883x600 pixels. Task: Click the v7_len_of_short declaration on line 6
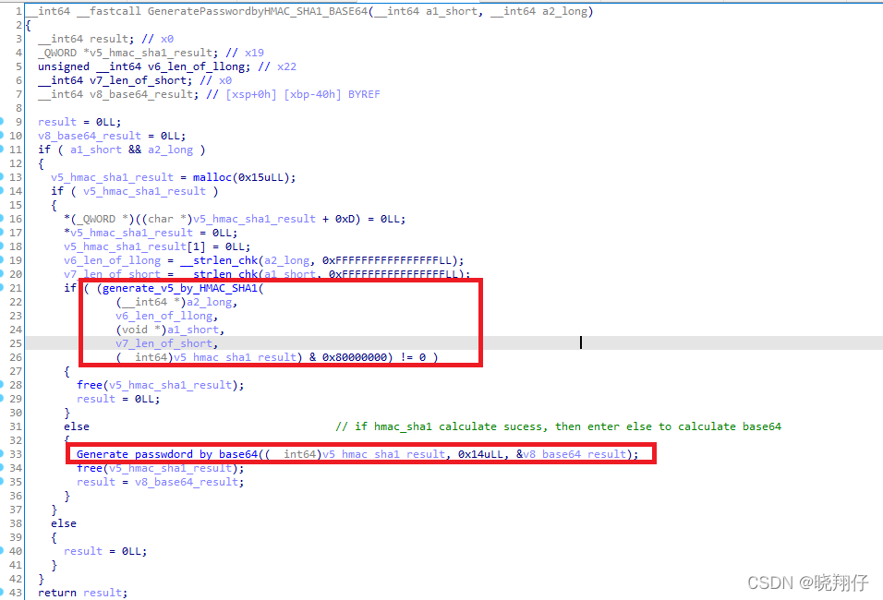(138, 80)
